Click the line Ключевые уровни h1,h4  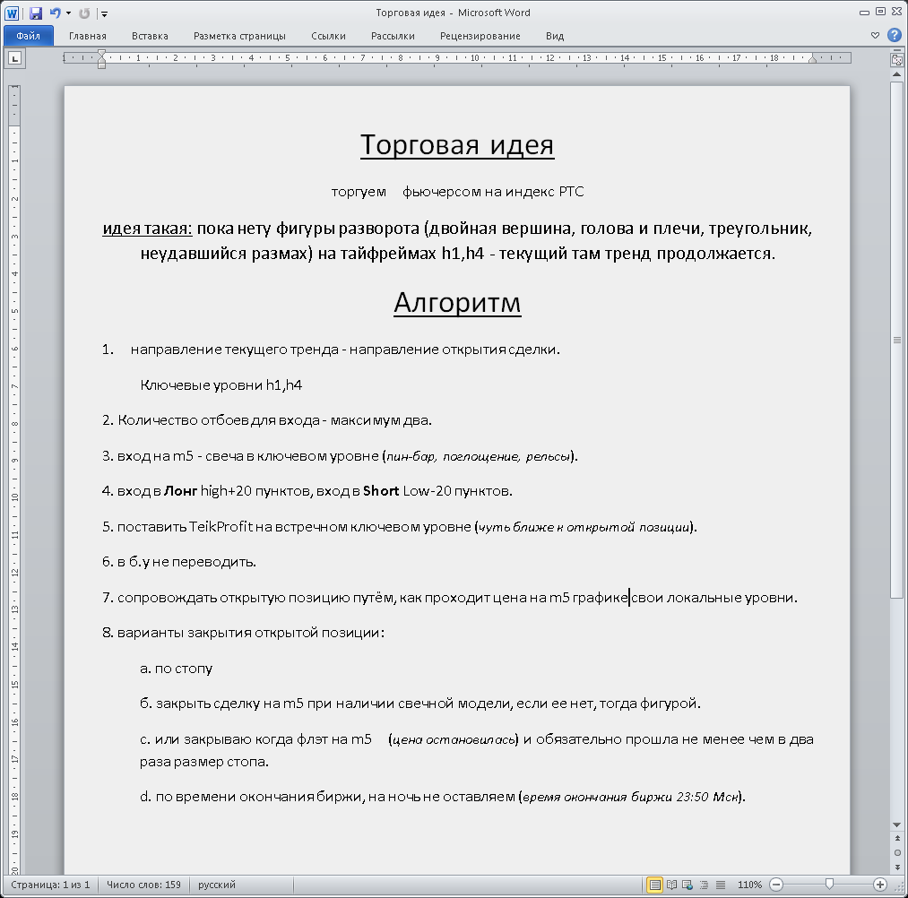point(221,385)
